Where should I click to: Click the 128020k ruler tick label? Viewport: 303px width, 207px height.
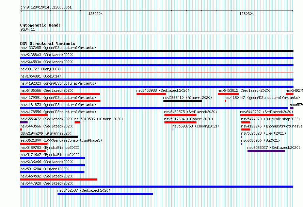tap(95, 14)
